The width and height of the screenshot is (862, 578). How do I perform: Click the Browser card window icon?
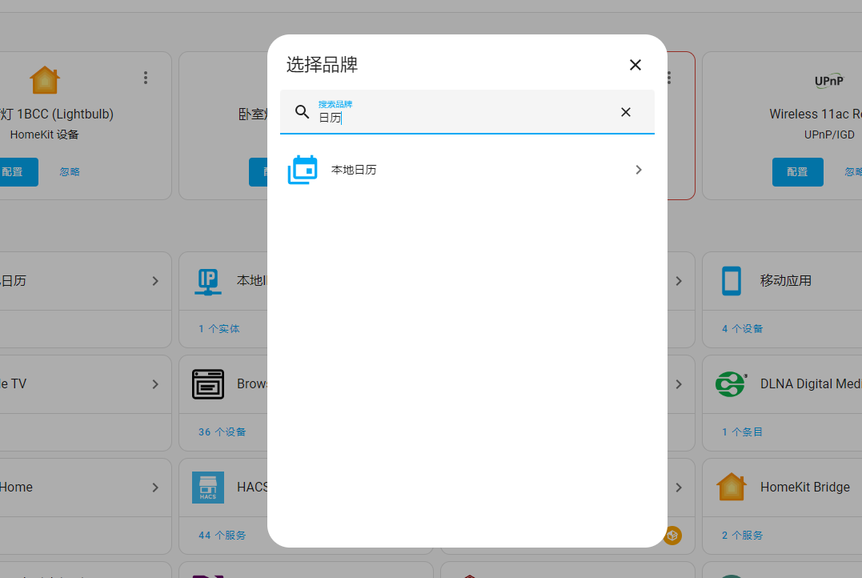(208, 384)
